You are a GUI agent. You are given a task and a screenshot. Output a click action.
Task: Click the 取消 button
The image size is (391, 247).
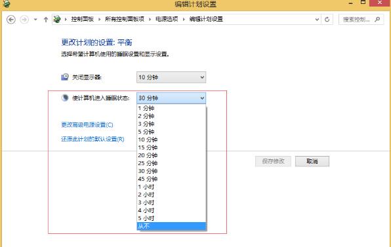(312, 161)
